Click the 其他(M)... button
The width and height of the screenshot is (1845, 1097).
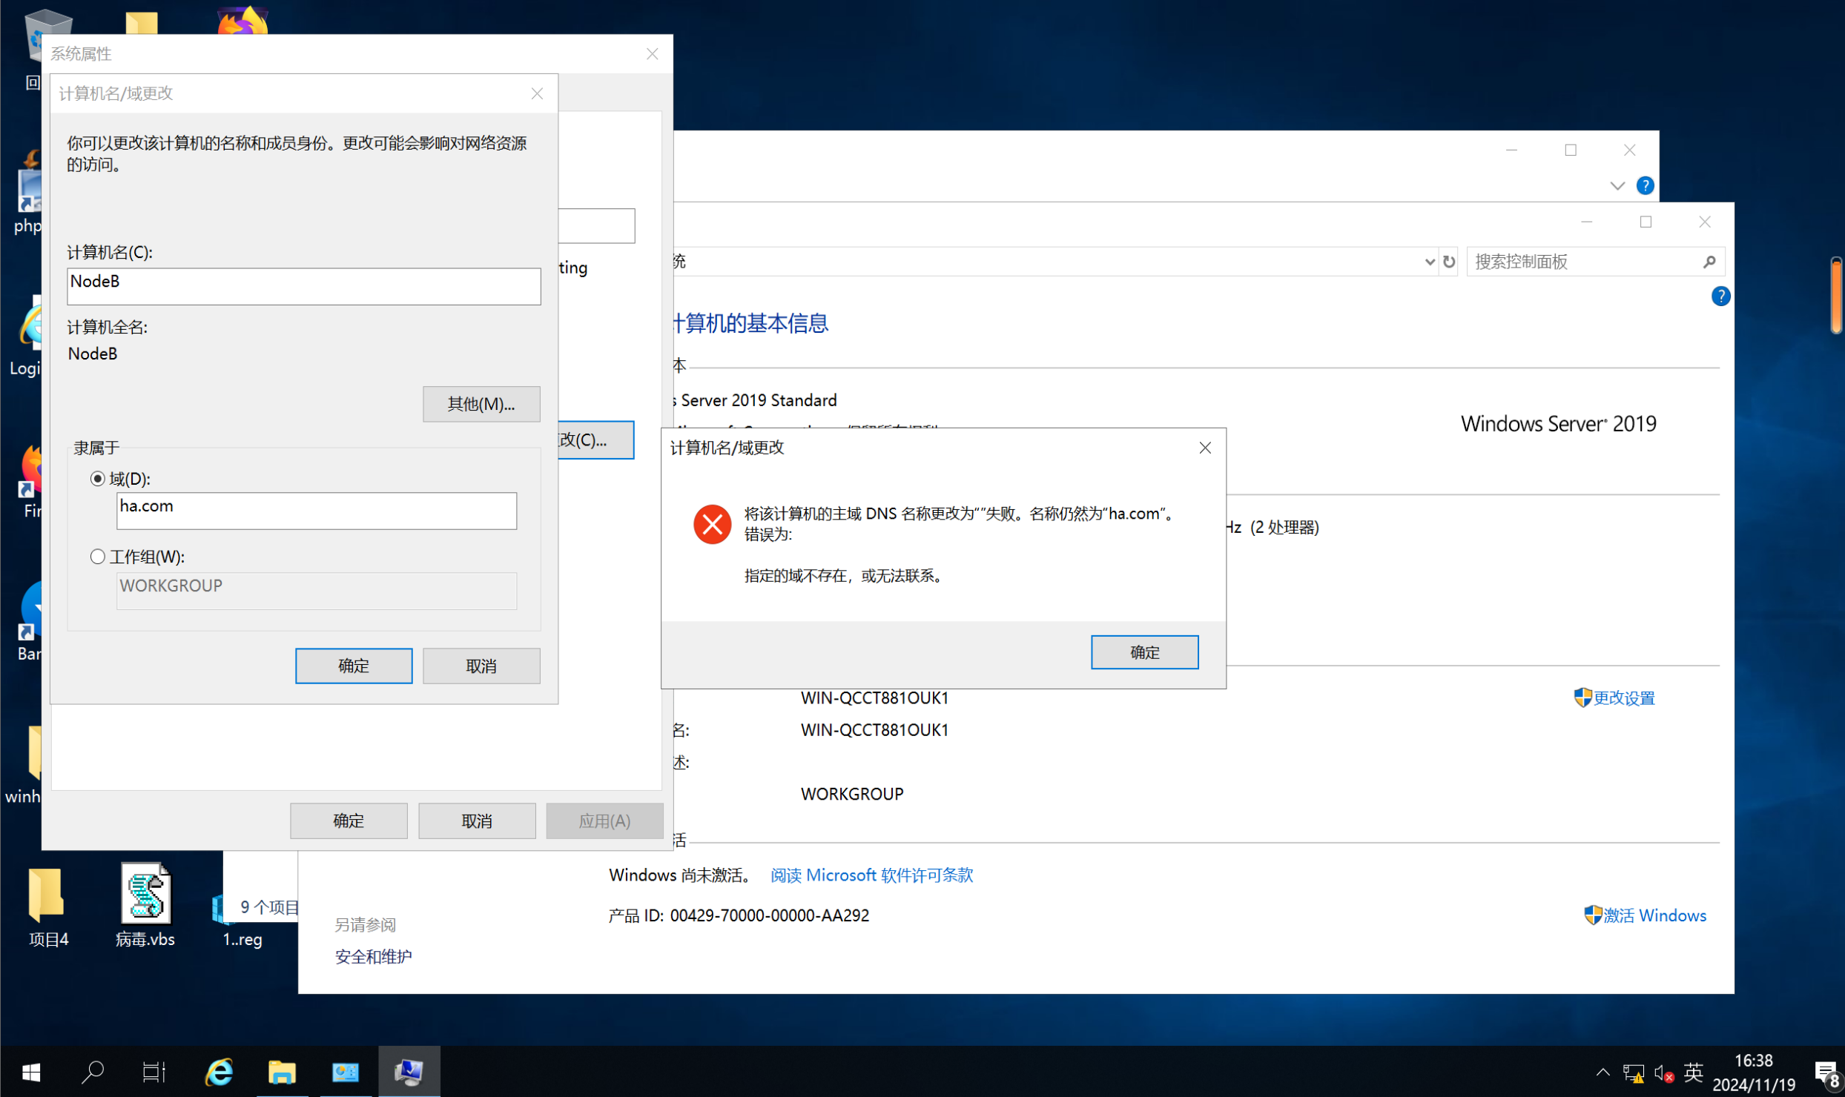(481, 404)
